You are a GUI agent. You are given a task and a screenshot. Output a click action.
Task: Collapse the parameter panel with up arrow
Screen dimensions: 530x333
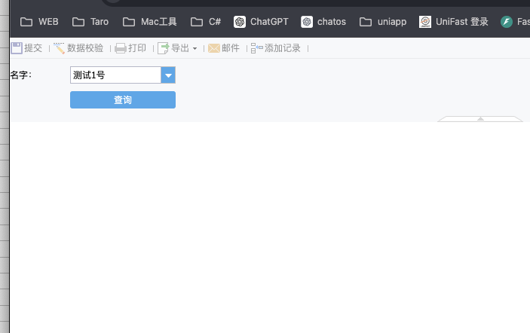(480, 118)
